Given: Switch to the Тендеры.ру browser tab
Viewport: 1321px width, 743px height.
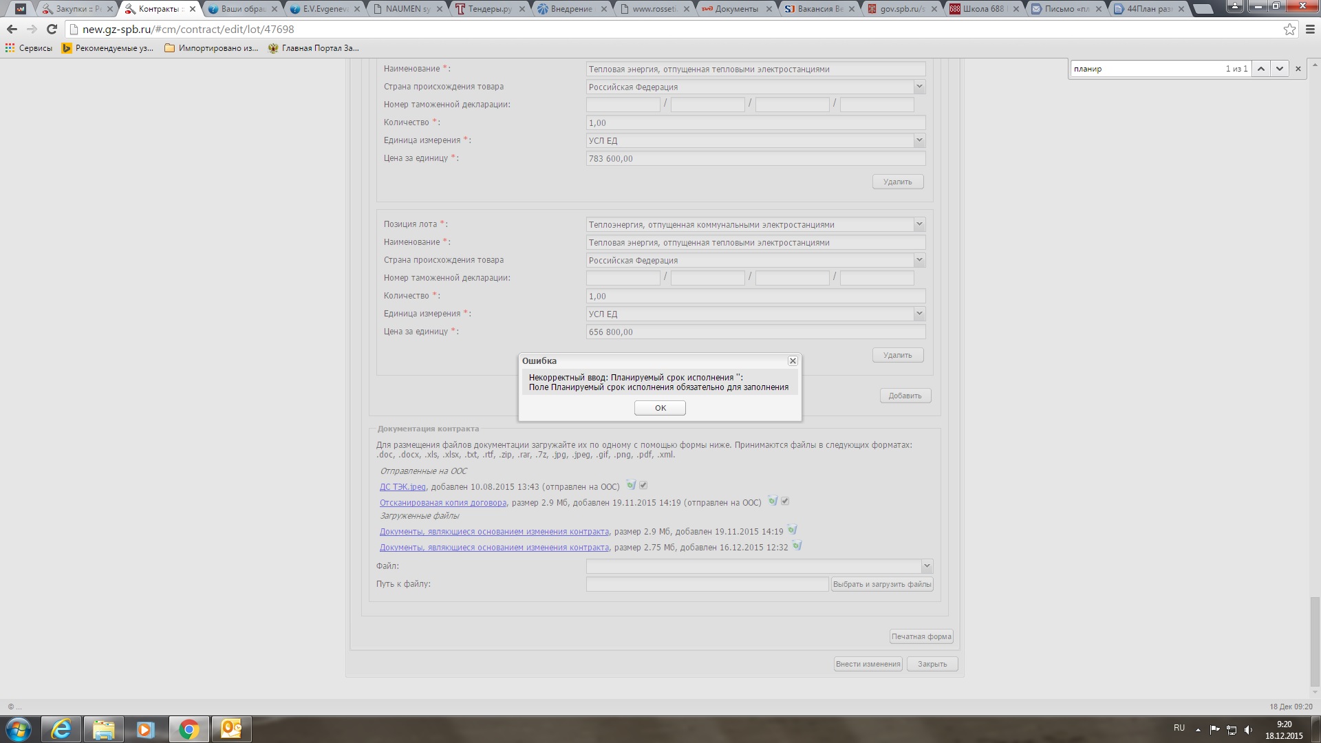Looking at the screenshot, I should coord(489,9).
